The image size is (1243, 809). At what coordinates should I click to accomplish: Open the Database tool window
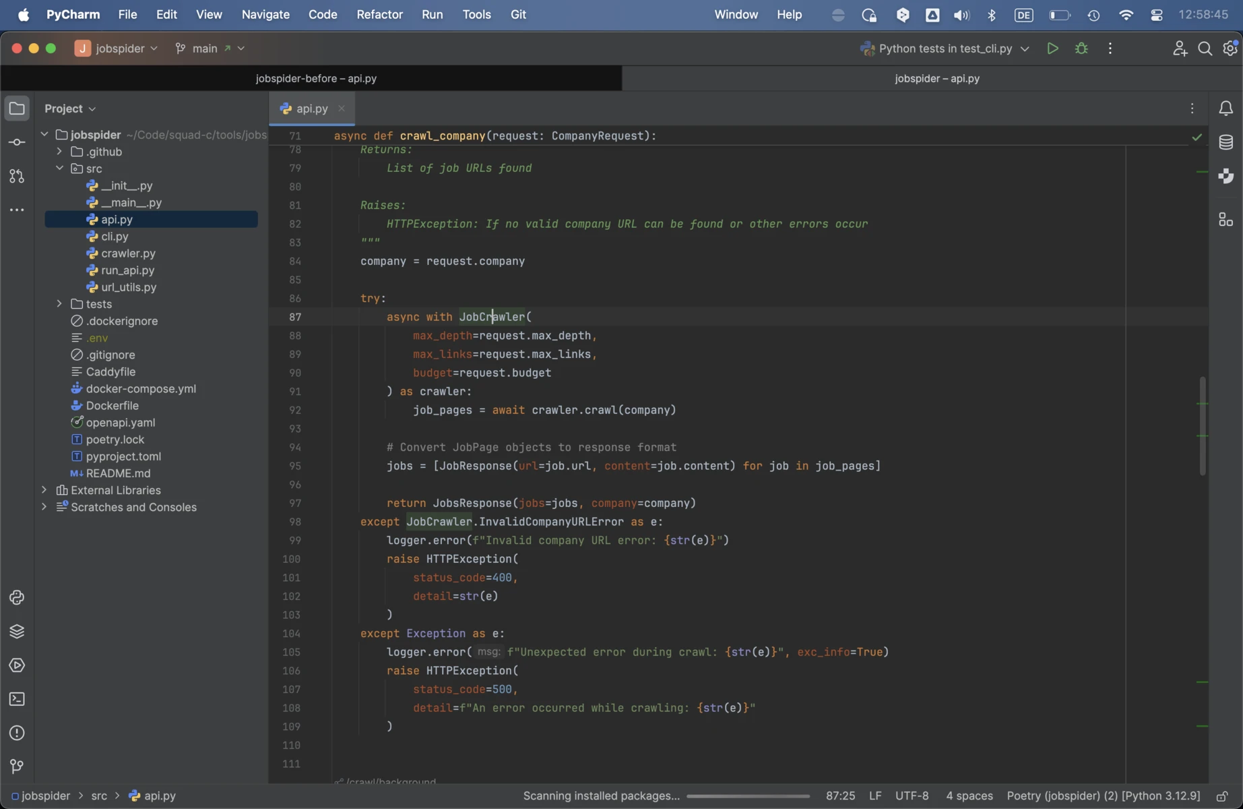[1225, 142]
